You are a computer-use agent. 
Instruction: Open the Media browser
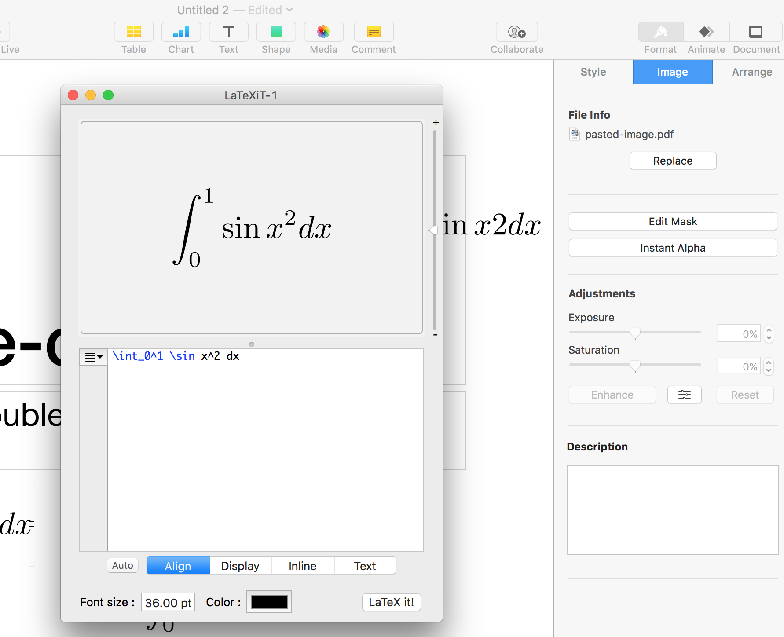pos(323,32)
